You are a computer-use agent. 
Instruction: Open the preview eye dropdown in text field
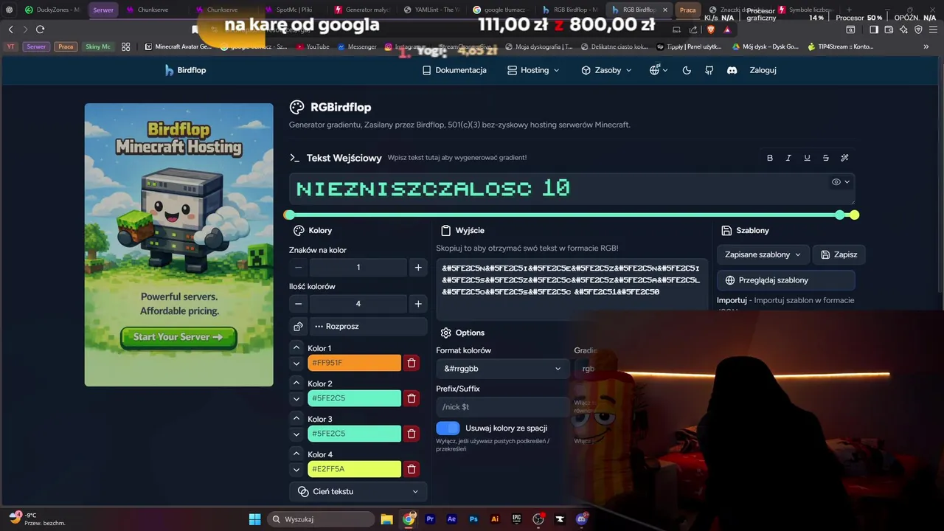point(841,181)
